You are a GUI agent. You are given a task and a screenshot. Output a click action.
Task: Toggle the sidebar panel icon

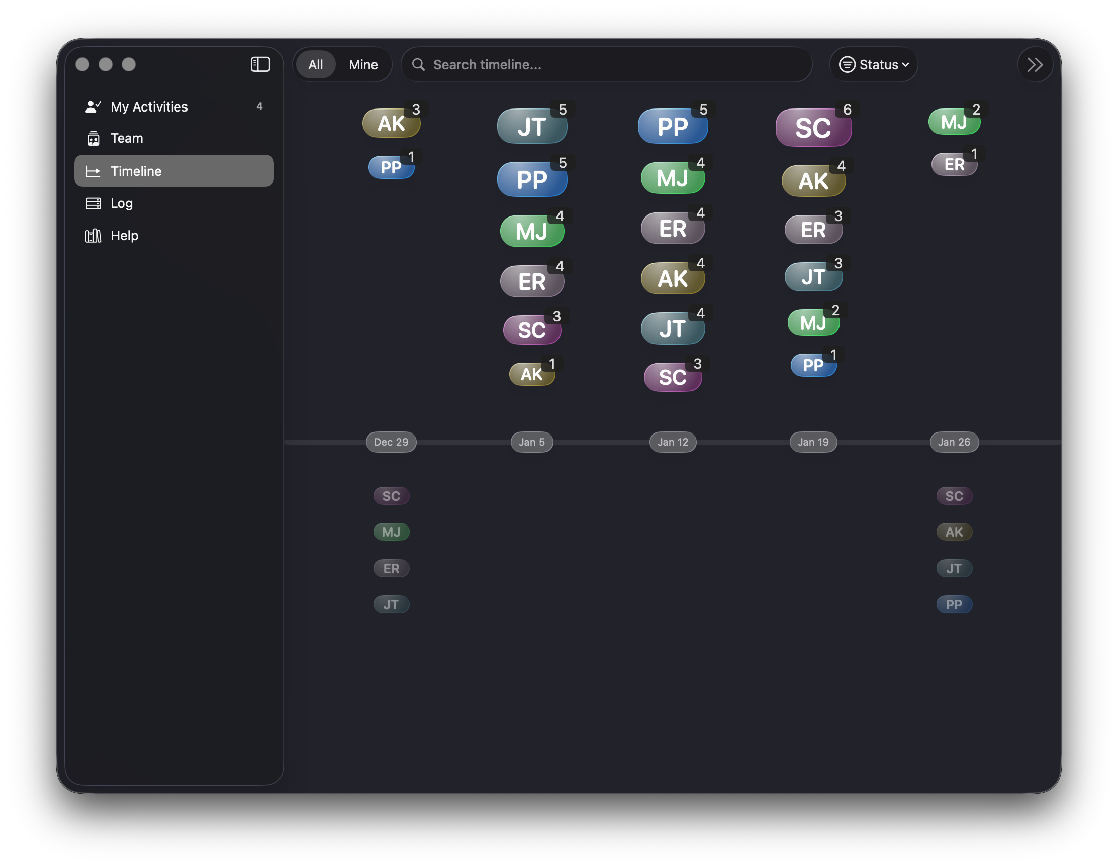click(x=260, y=64)
